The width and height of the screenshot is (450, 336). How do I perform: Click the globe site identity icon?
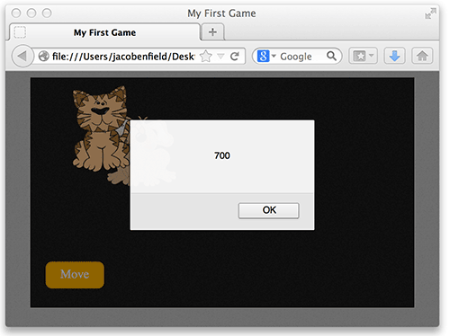click(x=44, y=56)
